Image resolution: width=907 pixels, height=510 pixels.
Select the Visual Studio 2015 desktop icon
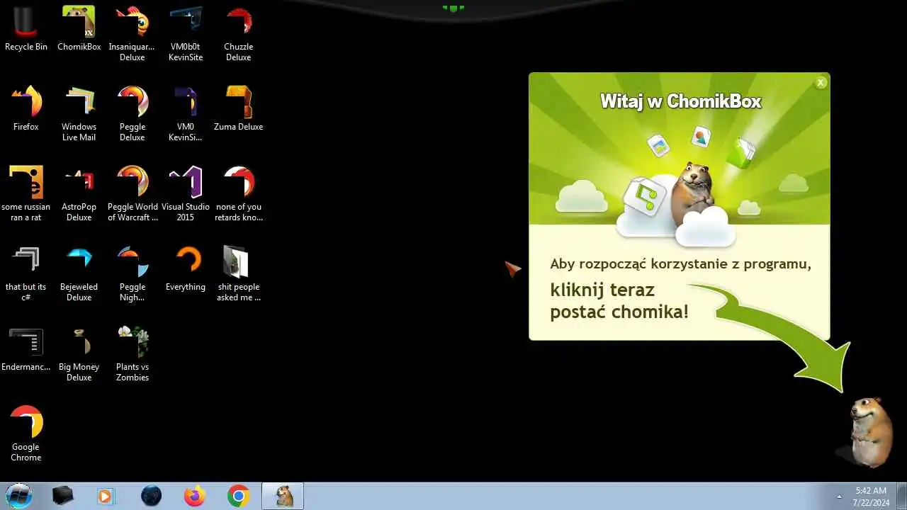point(186,194)
